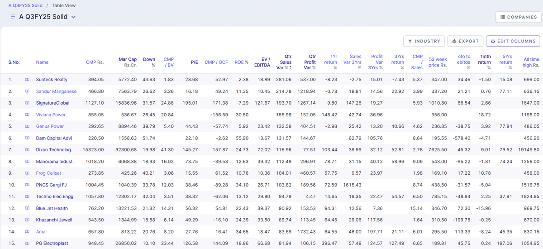
Task: Open the Companies button
Action: 519,17
